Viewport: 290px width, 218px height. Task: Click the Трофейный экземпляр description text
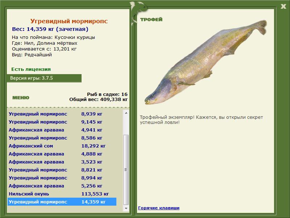201,120
